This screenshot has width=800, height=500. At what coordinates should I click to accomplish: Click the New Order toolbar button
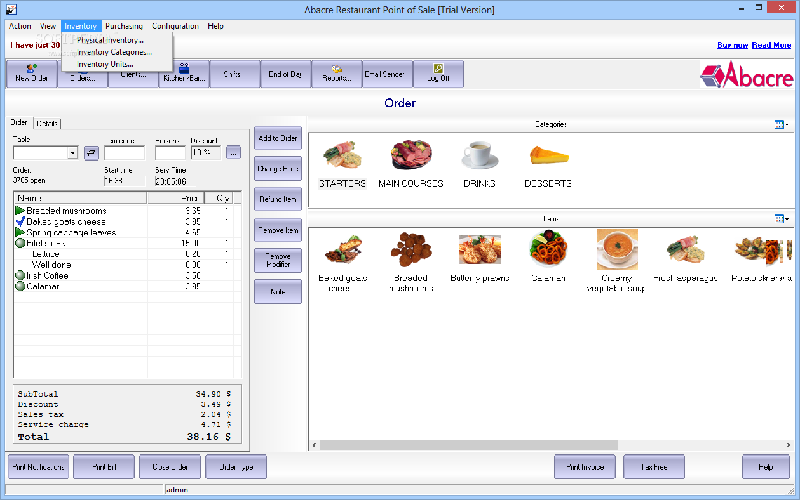[32, 74]
